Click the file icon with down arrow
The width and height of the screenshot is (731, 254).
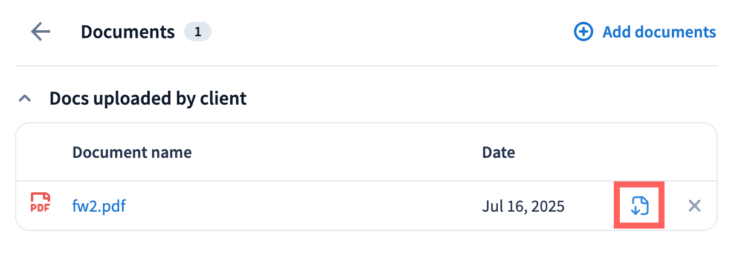639,206
